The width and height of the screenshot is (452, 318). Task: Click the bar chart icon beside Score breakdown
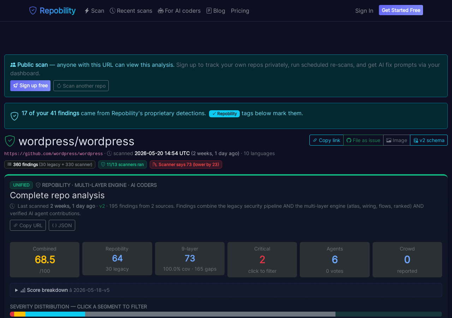pyautogui.click(x=23, y=290)
